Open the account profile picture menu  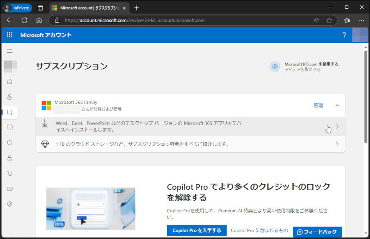360,35
